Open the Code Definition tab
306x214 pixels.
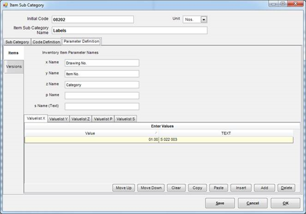click(46, 42)
